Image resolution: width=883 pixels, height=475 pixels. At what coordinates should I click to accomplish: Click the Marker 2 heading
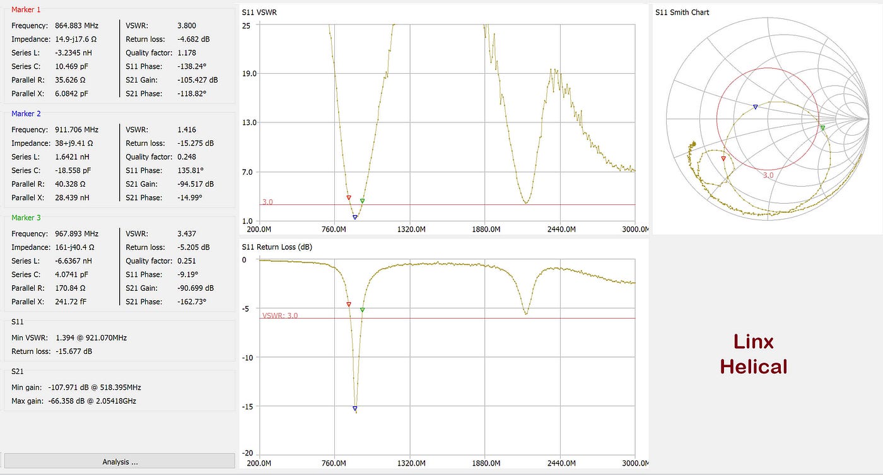tap(26, 114)
